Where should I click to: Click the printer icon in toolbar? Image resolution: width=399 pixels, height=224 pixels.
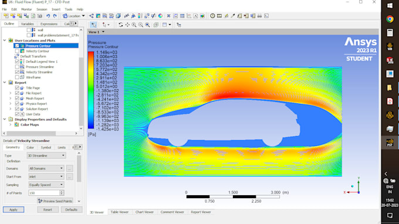click(259, 16)
